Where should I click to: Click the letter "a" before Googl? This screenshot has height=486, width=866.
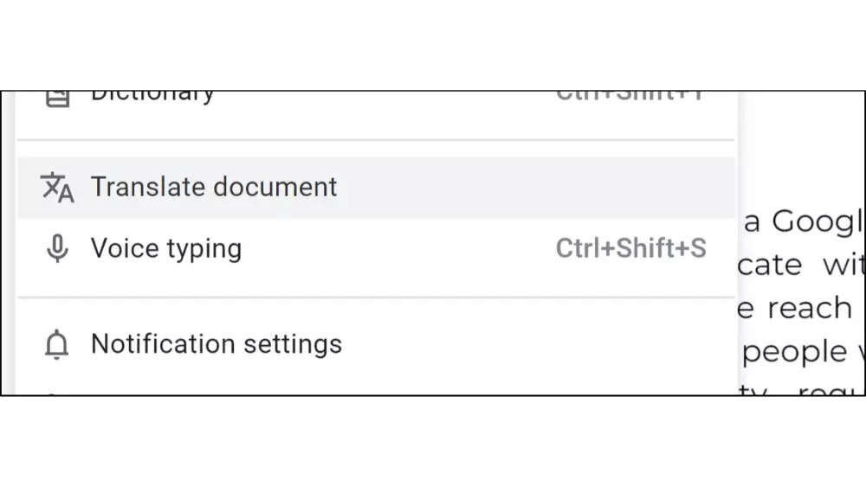(752, 223)
